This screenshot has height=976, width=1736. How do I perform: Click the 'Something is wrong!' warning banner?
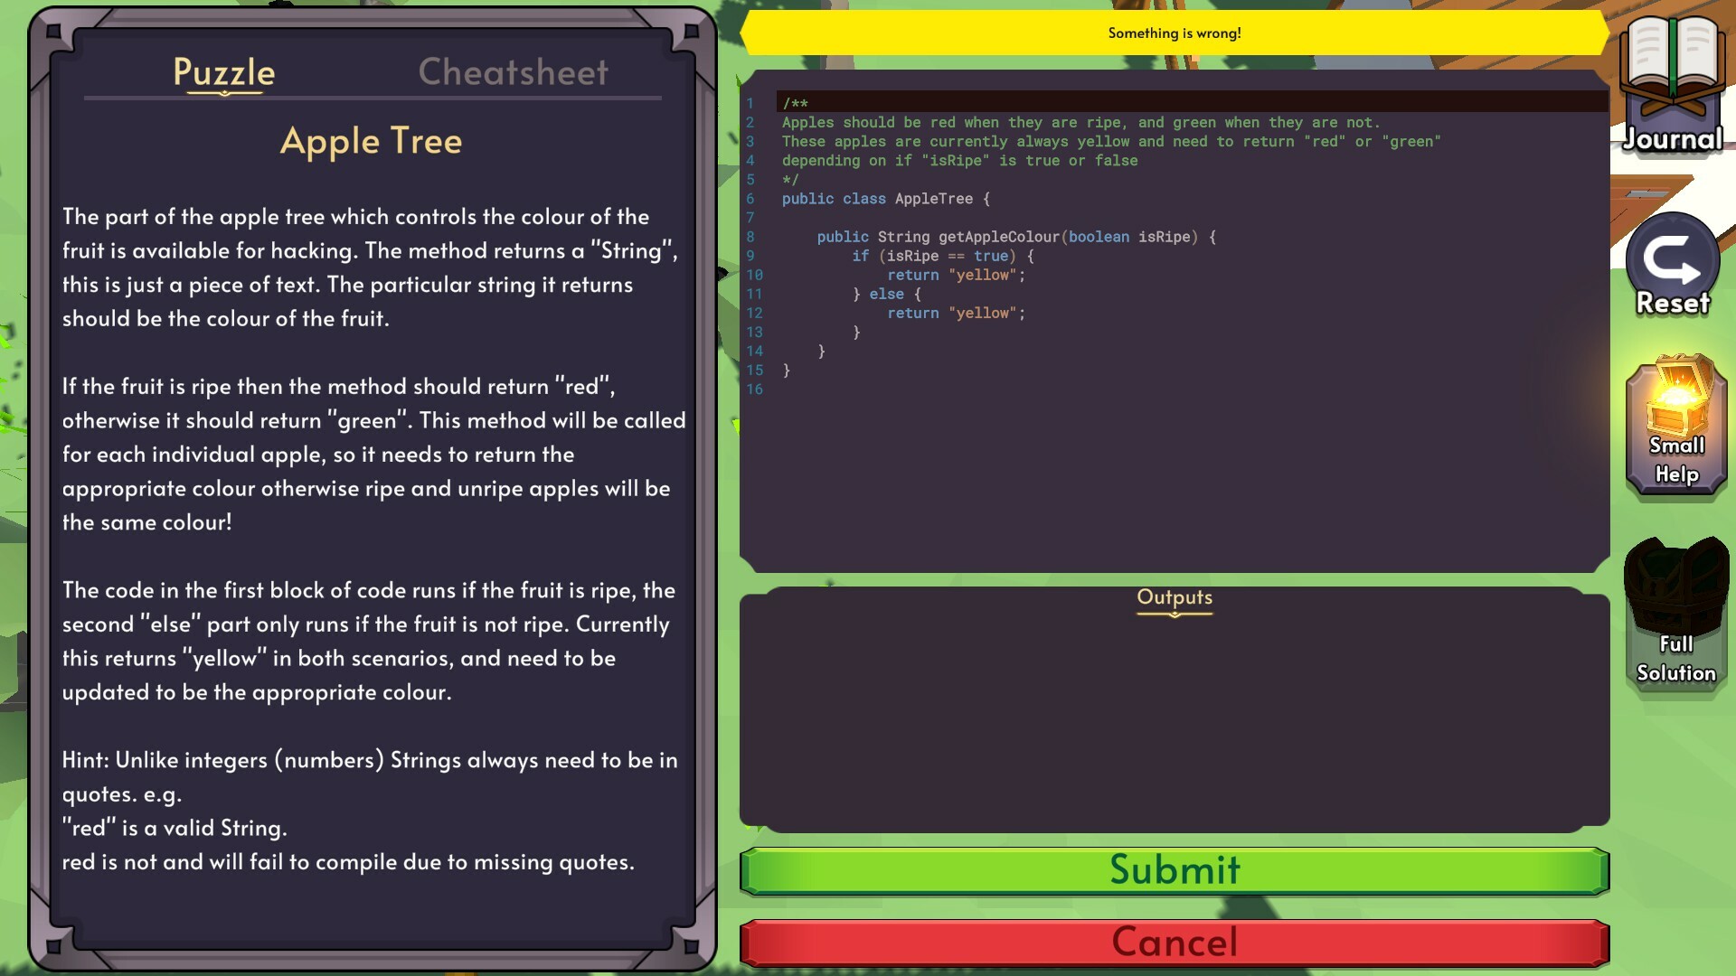(x=1174, y=33)
